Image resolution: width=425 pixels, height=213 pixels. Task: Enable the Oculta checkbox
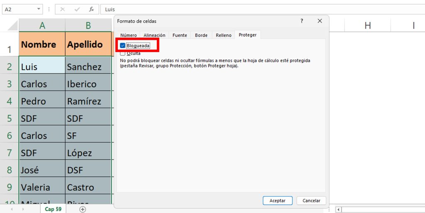pos(123,53)
